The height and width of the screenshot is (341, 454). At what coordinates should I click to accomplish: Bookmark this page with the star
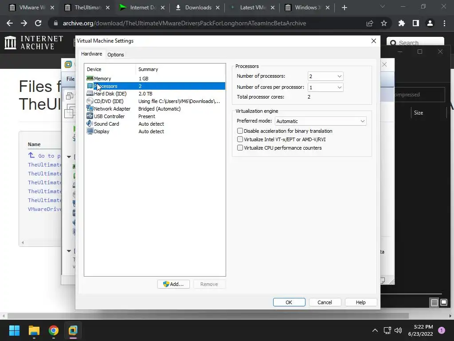(384, 23)
